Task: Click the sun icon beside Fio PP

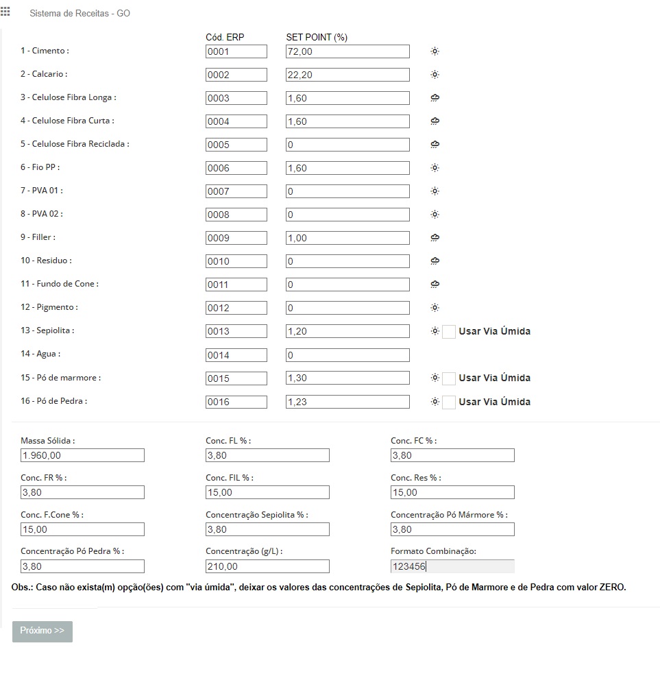Action: (x=435, y=168)
